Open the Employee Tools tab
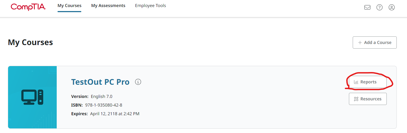The image size is (407, 133). 150,6
